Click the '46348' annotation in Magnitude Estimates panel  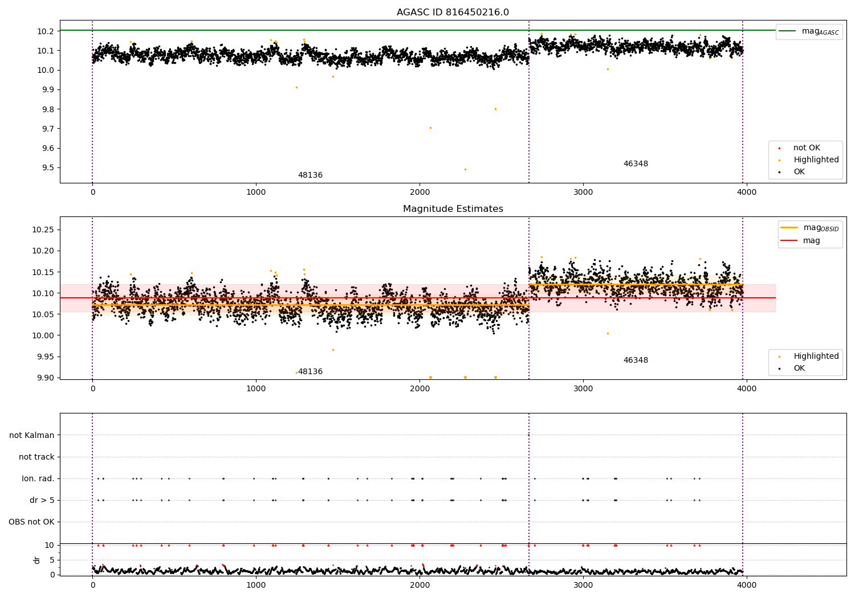[636, 360]
